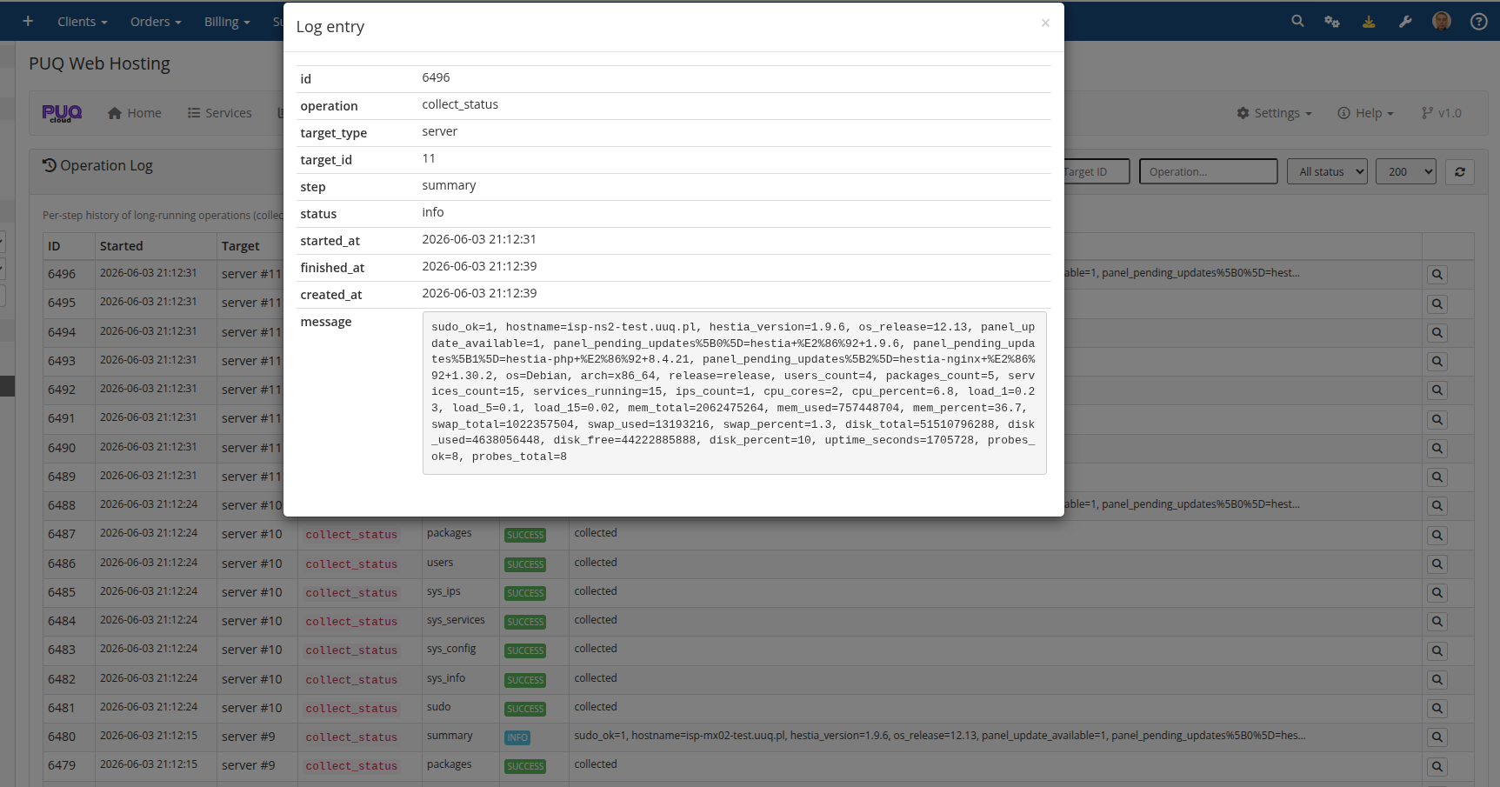Image resolution: width=1500 pixels, height=787 pixels.
Task: Click the sys_config step in row 6483
Action: [x=451, y=649]
